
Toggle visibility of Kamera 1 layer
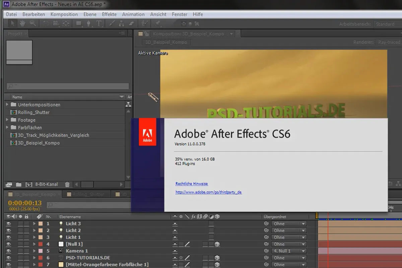[8, 251]
